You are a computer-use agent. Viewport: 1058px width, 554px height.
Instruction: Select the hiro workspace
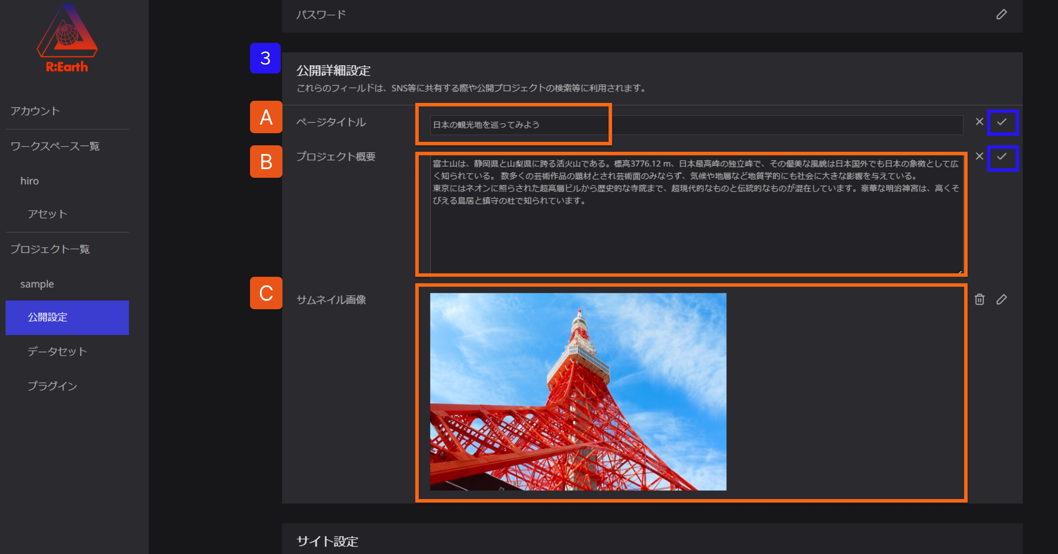pyautogui.click(x=29, y=181)
